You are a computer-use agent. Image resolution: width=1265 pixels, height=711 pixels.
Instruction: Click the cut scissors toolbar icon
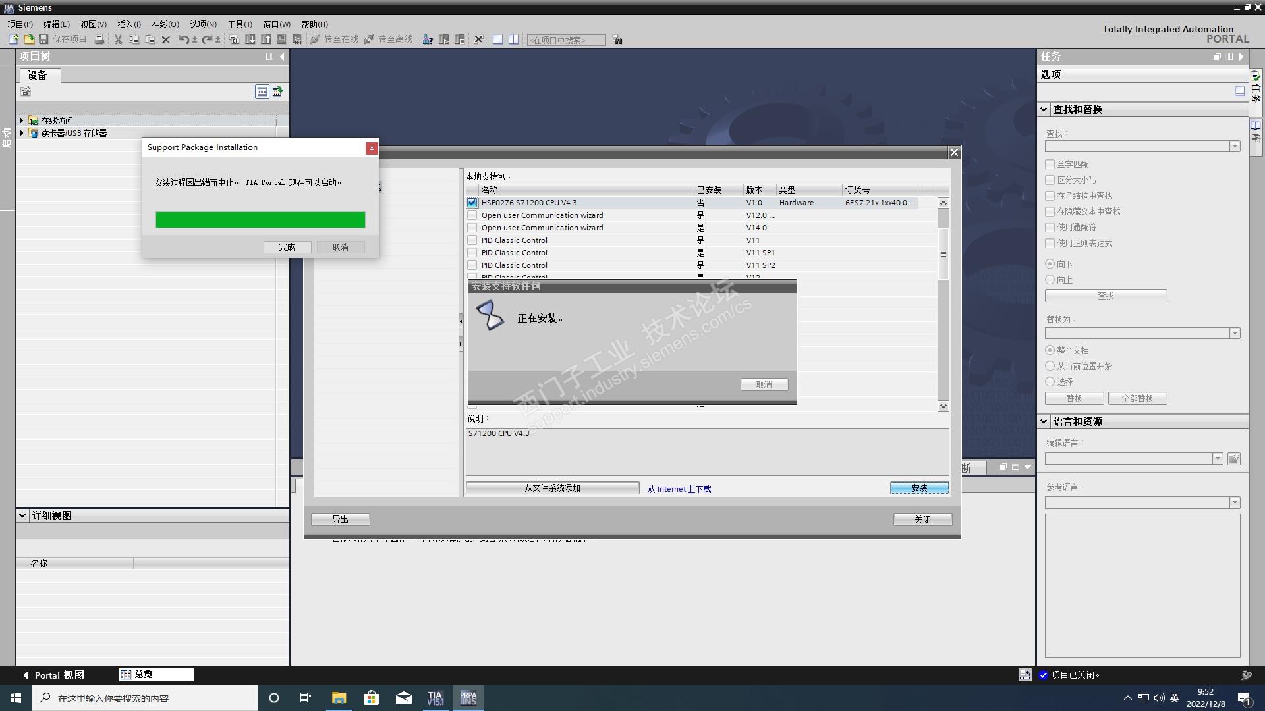(119, 39)
